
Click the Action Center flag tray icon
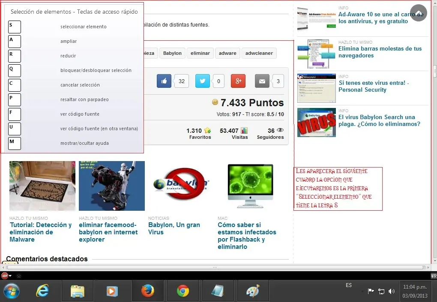click(371, 291)
